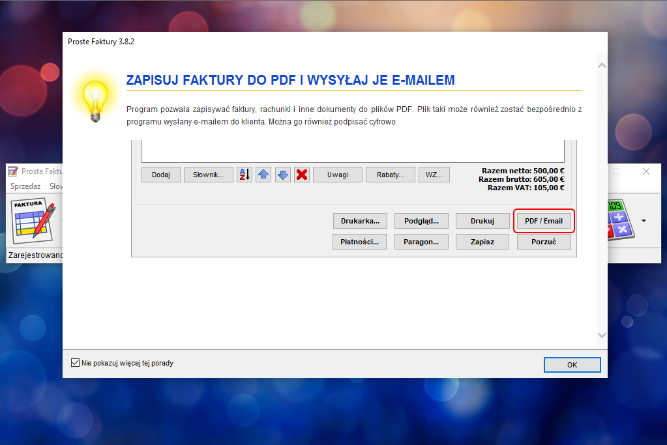The image size is (667, 445).
Task: Click the blue move-down arrow icon
Action: tap(283, 175)
